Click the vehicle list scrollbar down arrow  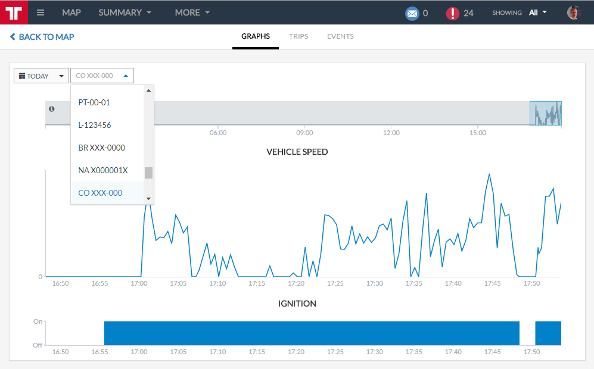point(149,199)
